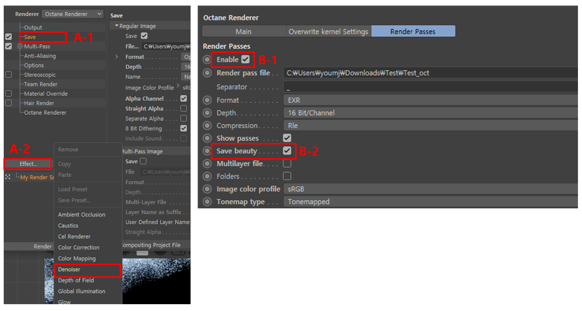The image size is (582, 311).
Task: Open the Renderer dropdown set to Octane Renderer
Action: [72, 14]
